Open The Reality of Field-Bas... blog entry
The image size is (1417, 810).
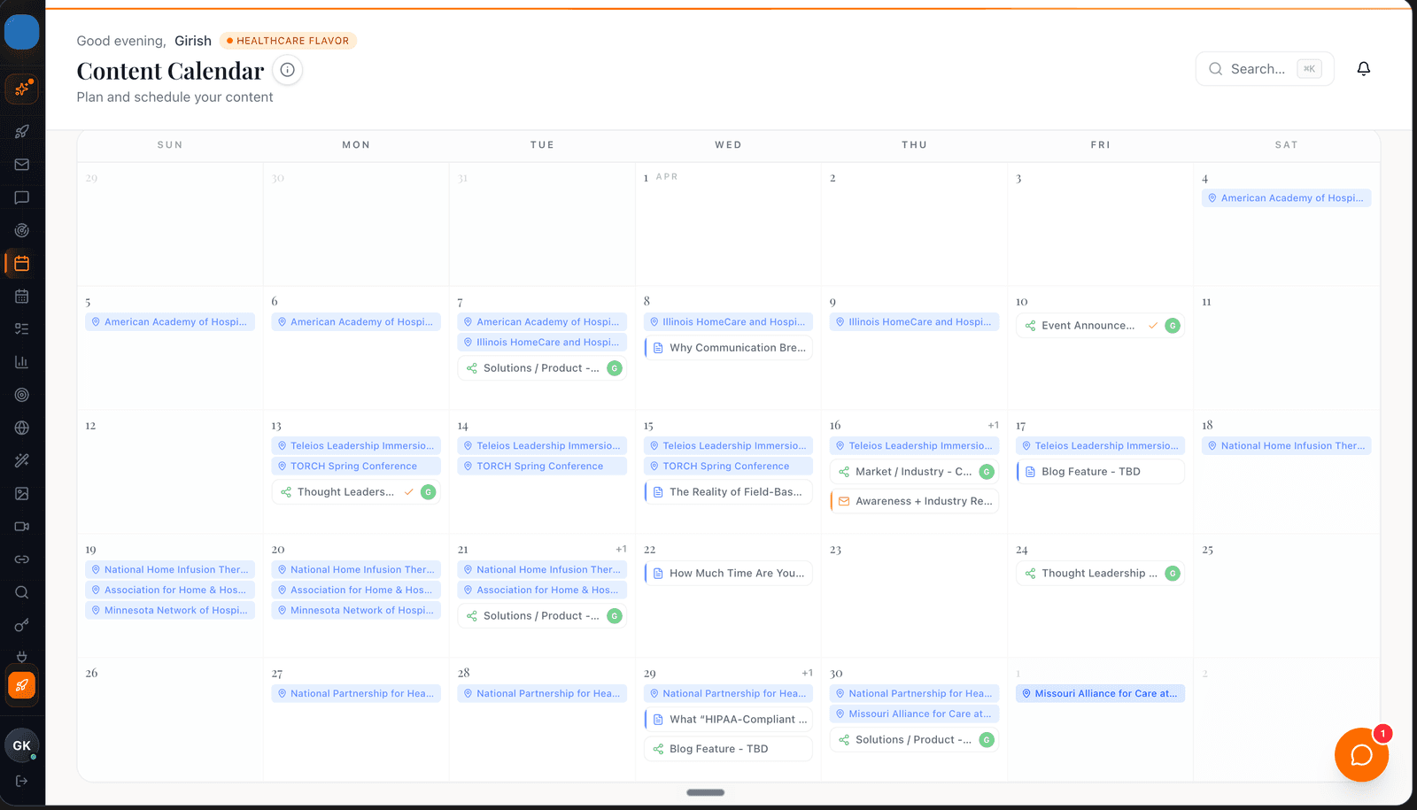[728, 492]
